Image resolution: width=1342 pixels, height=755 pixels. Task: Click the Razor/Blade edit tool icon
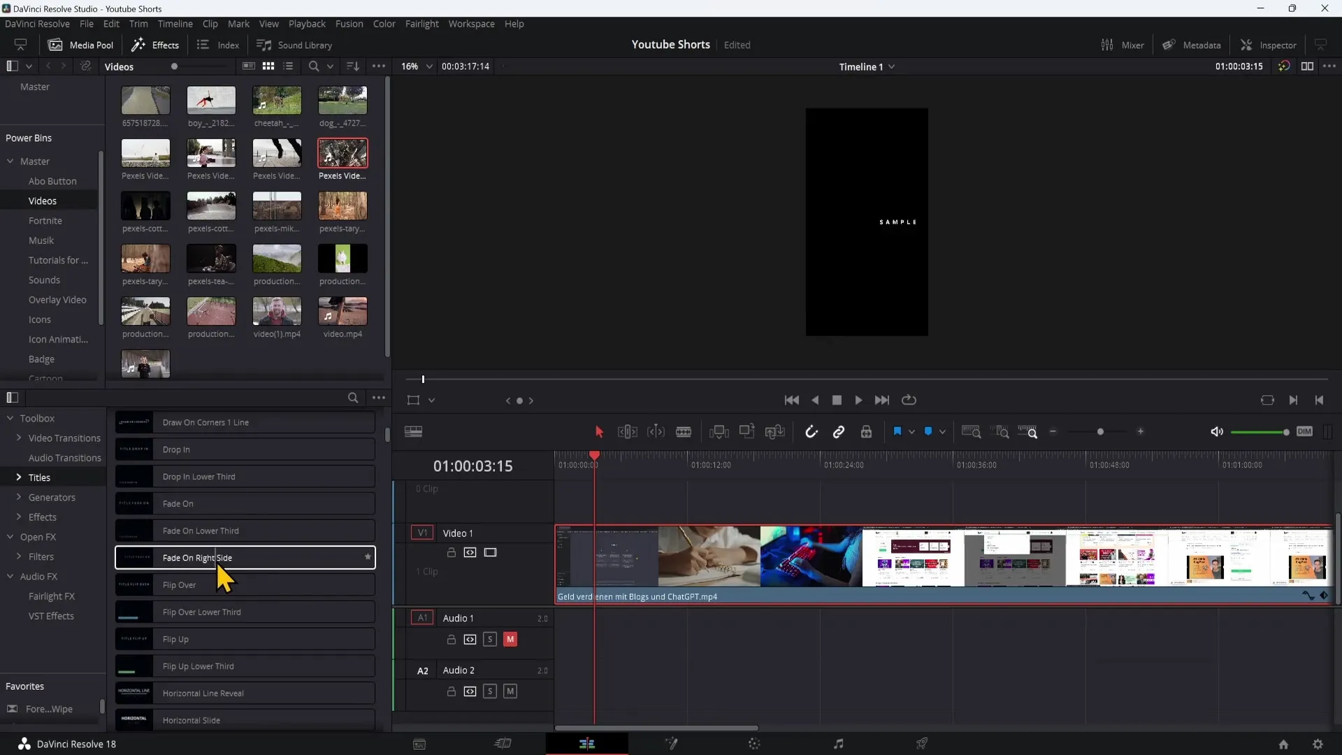coord(684,431)
